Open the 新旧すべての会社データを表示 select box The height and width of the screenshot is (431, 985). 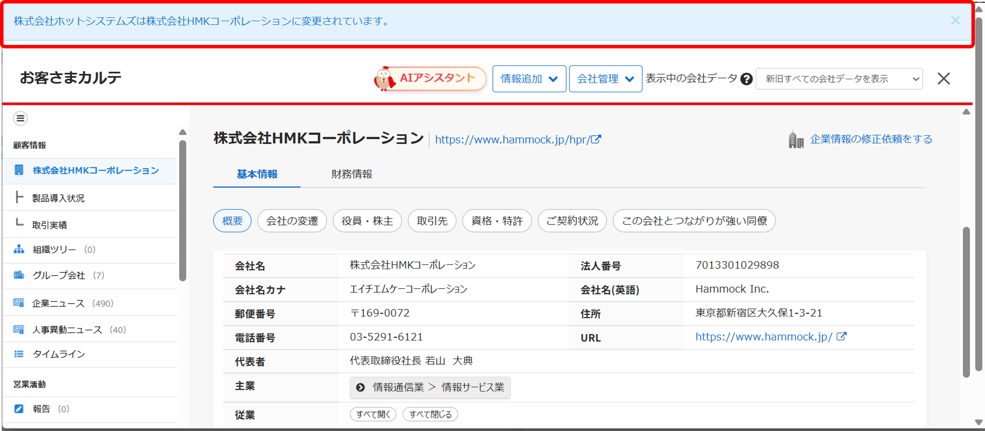click(x=839, y=79)
